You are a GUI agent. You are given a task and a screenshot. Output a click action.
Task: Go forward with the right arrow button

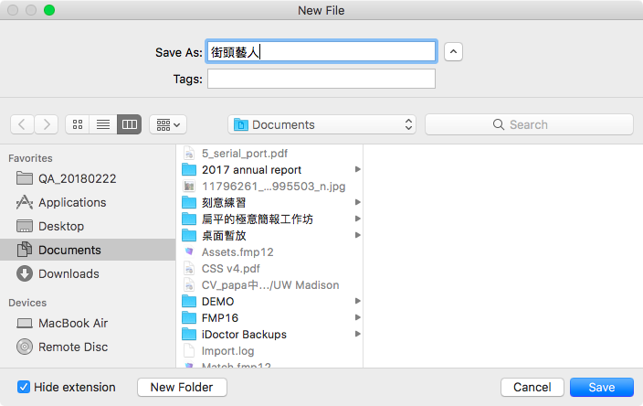(47, 124)
